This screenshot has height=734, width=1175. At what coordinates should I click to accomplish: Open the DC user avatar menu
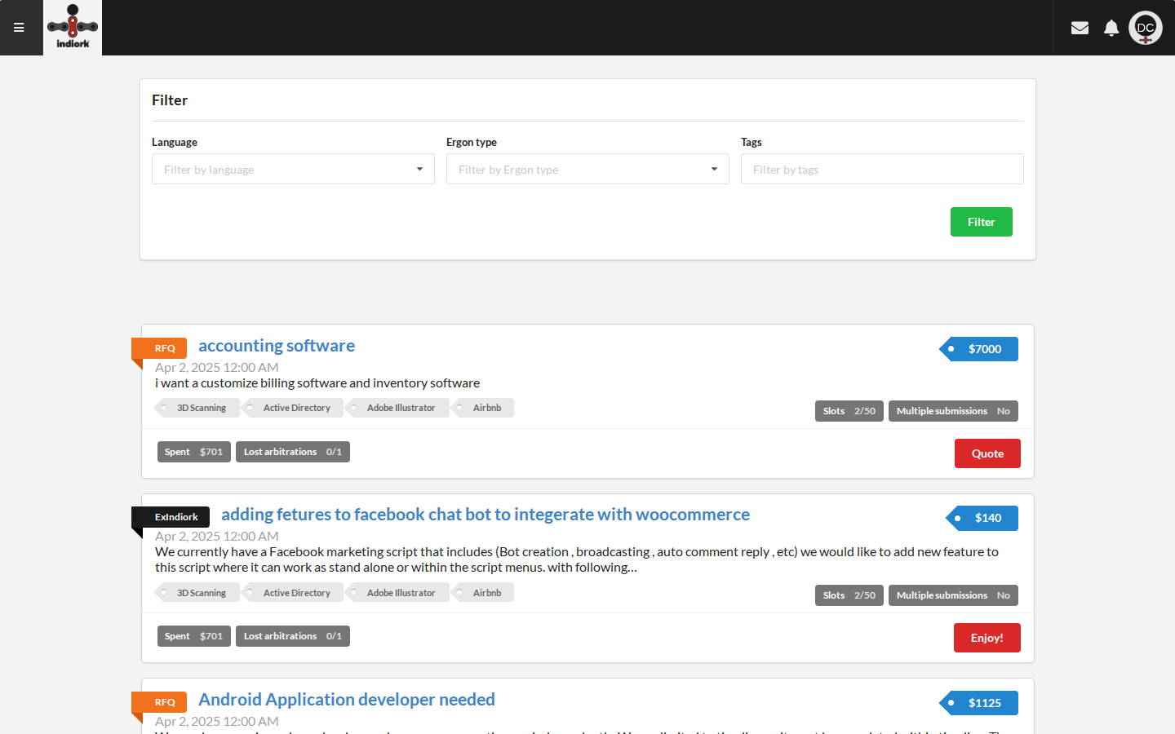click(x=1146, y=28)
